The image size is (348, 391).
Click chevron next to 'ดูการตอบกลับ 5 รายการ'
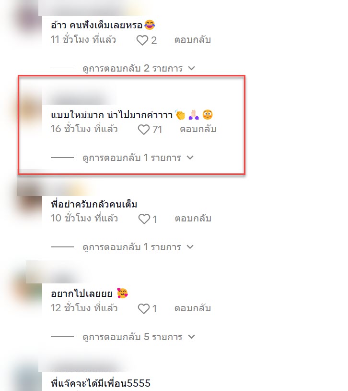pos(191,337)
